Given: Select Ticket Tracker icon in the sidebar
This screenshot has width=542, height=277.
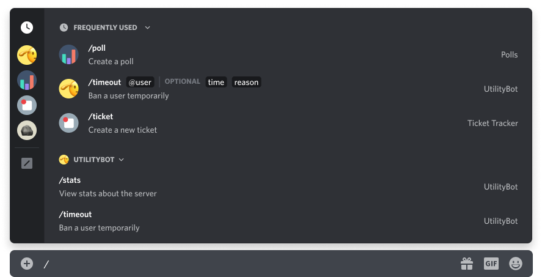Looking at the screenshot, I should pyautogui.click(x=27, y=105).
